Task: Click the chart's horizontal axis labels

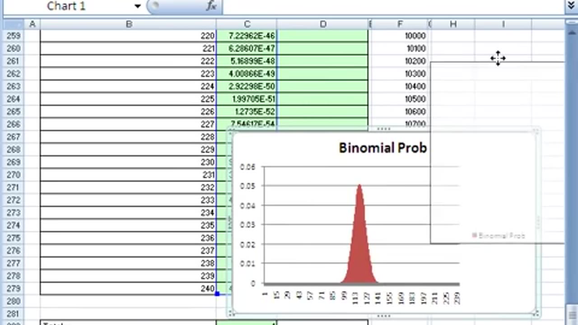Action: click(361, 297)
